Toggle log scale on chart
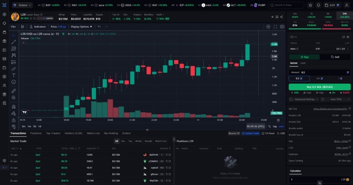353x185 pixels. (275, 126)
